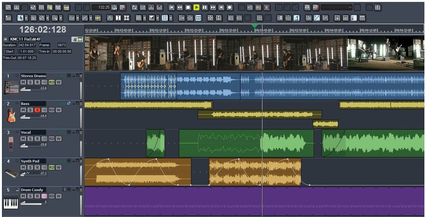Select the magnifier zoom tool
Screen dimensions: 426x217
pos(55,18)
